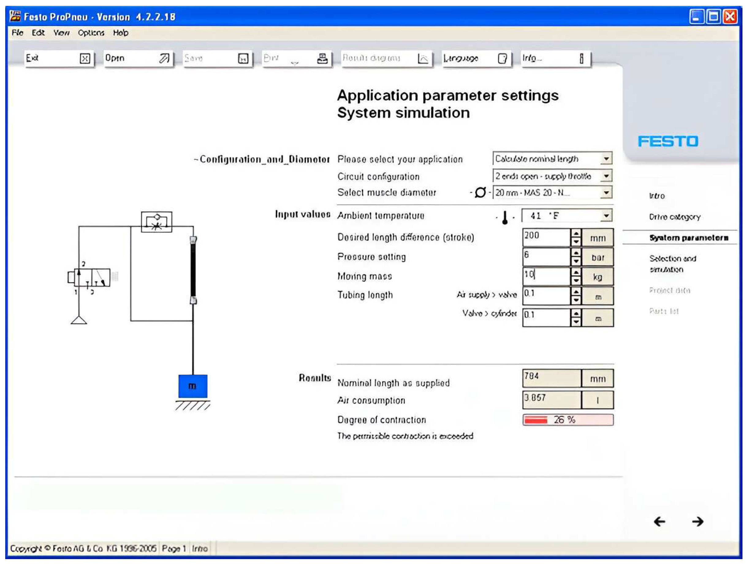Open the Circuit configuration dropdown
The image size is (748, 564).
pyautogui.click(x=606, y=176)
